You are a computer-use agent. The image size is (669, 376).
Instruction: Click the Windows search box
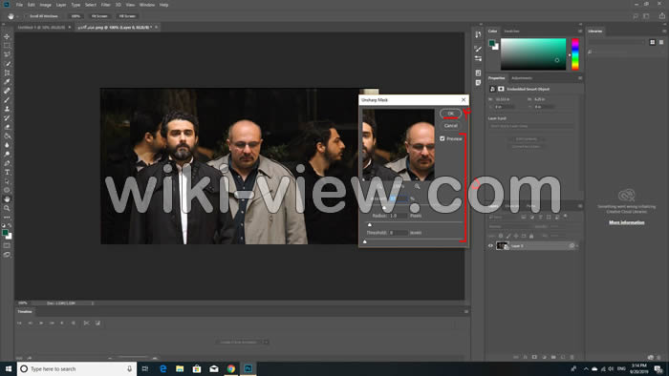coord(76,368)
